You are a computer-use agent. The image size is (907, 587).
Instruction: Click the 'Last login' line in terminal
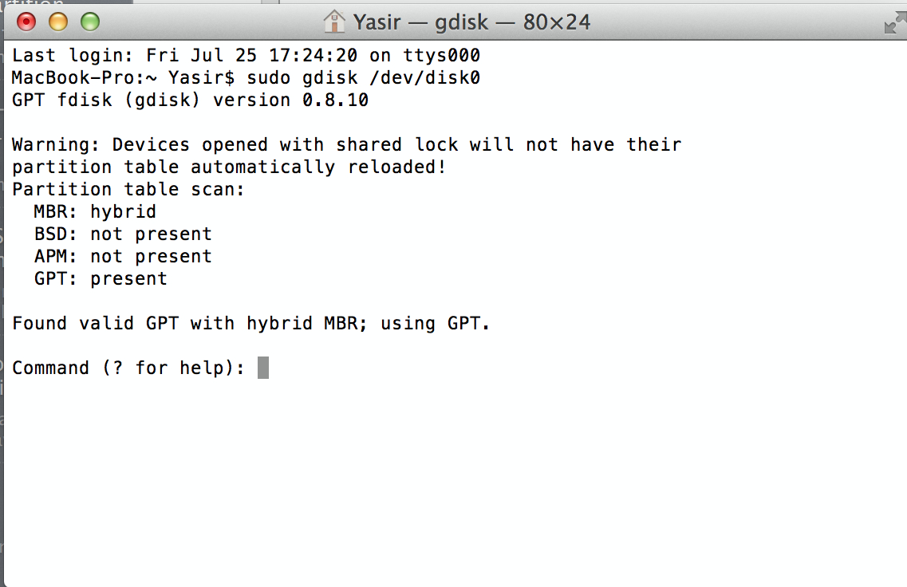246,56
